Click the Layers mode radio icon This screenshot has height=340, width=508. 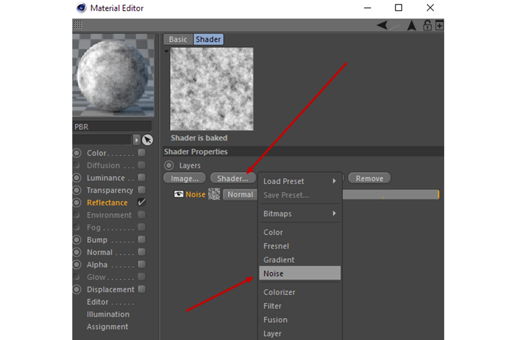coord(168,165)
